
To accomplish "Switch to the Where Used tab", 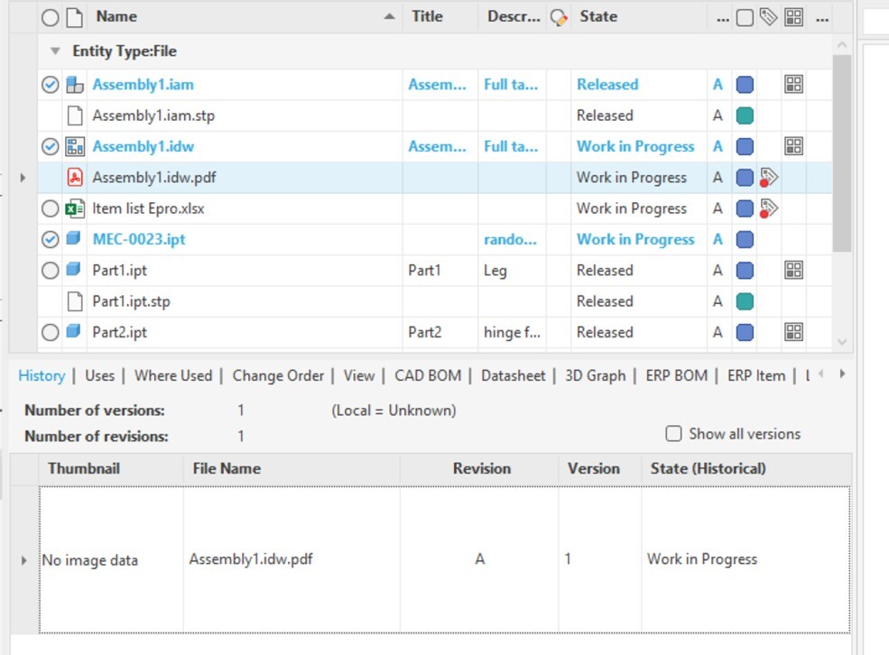I will pyautogui.click(x=172, y=374).
